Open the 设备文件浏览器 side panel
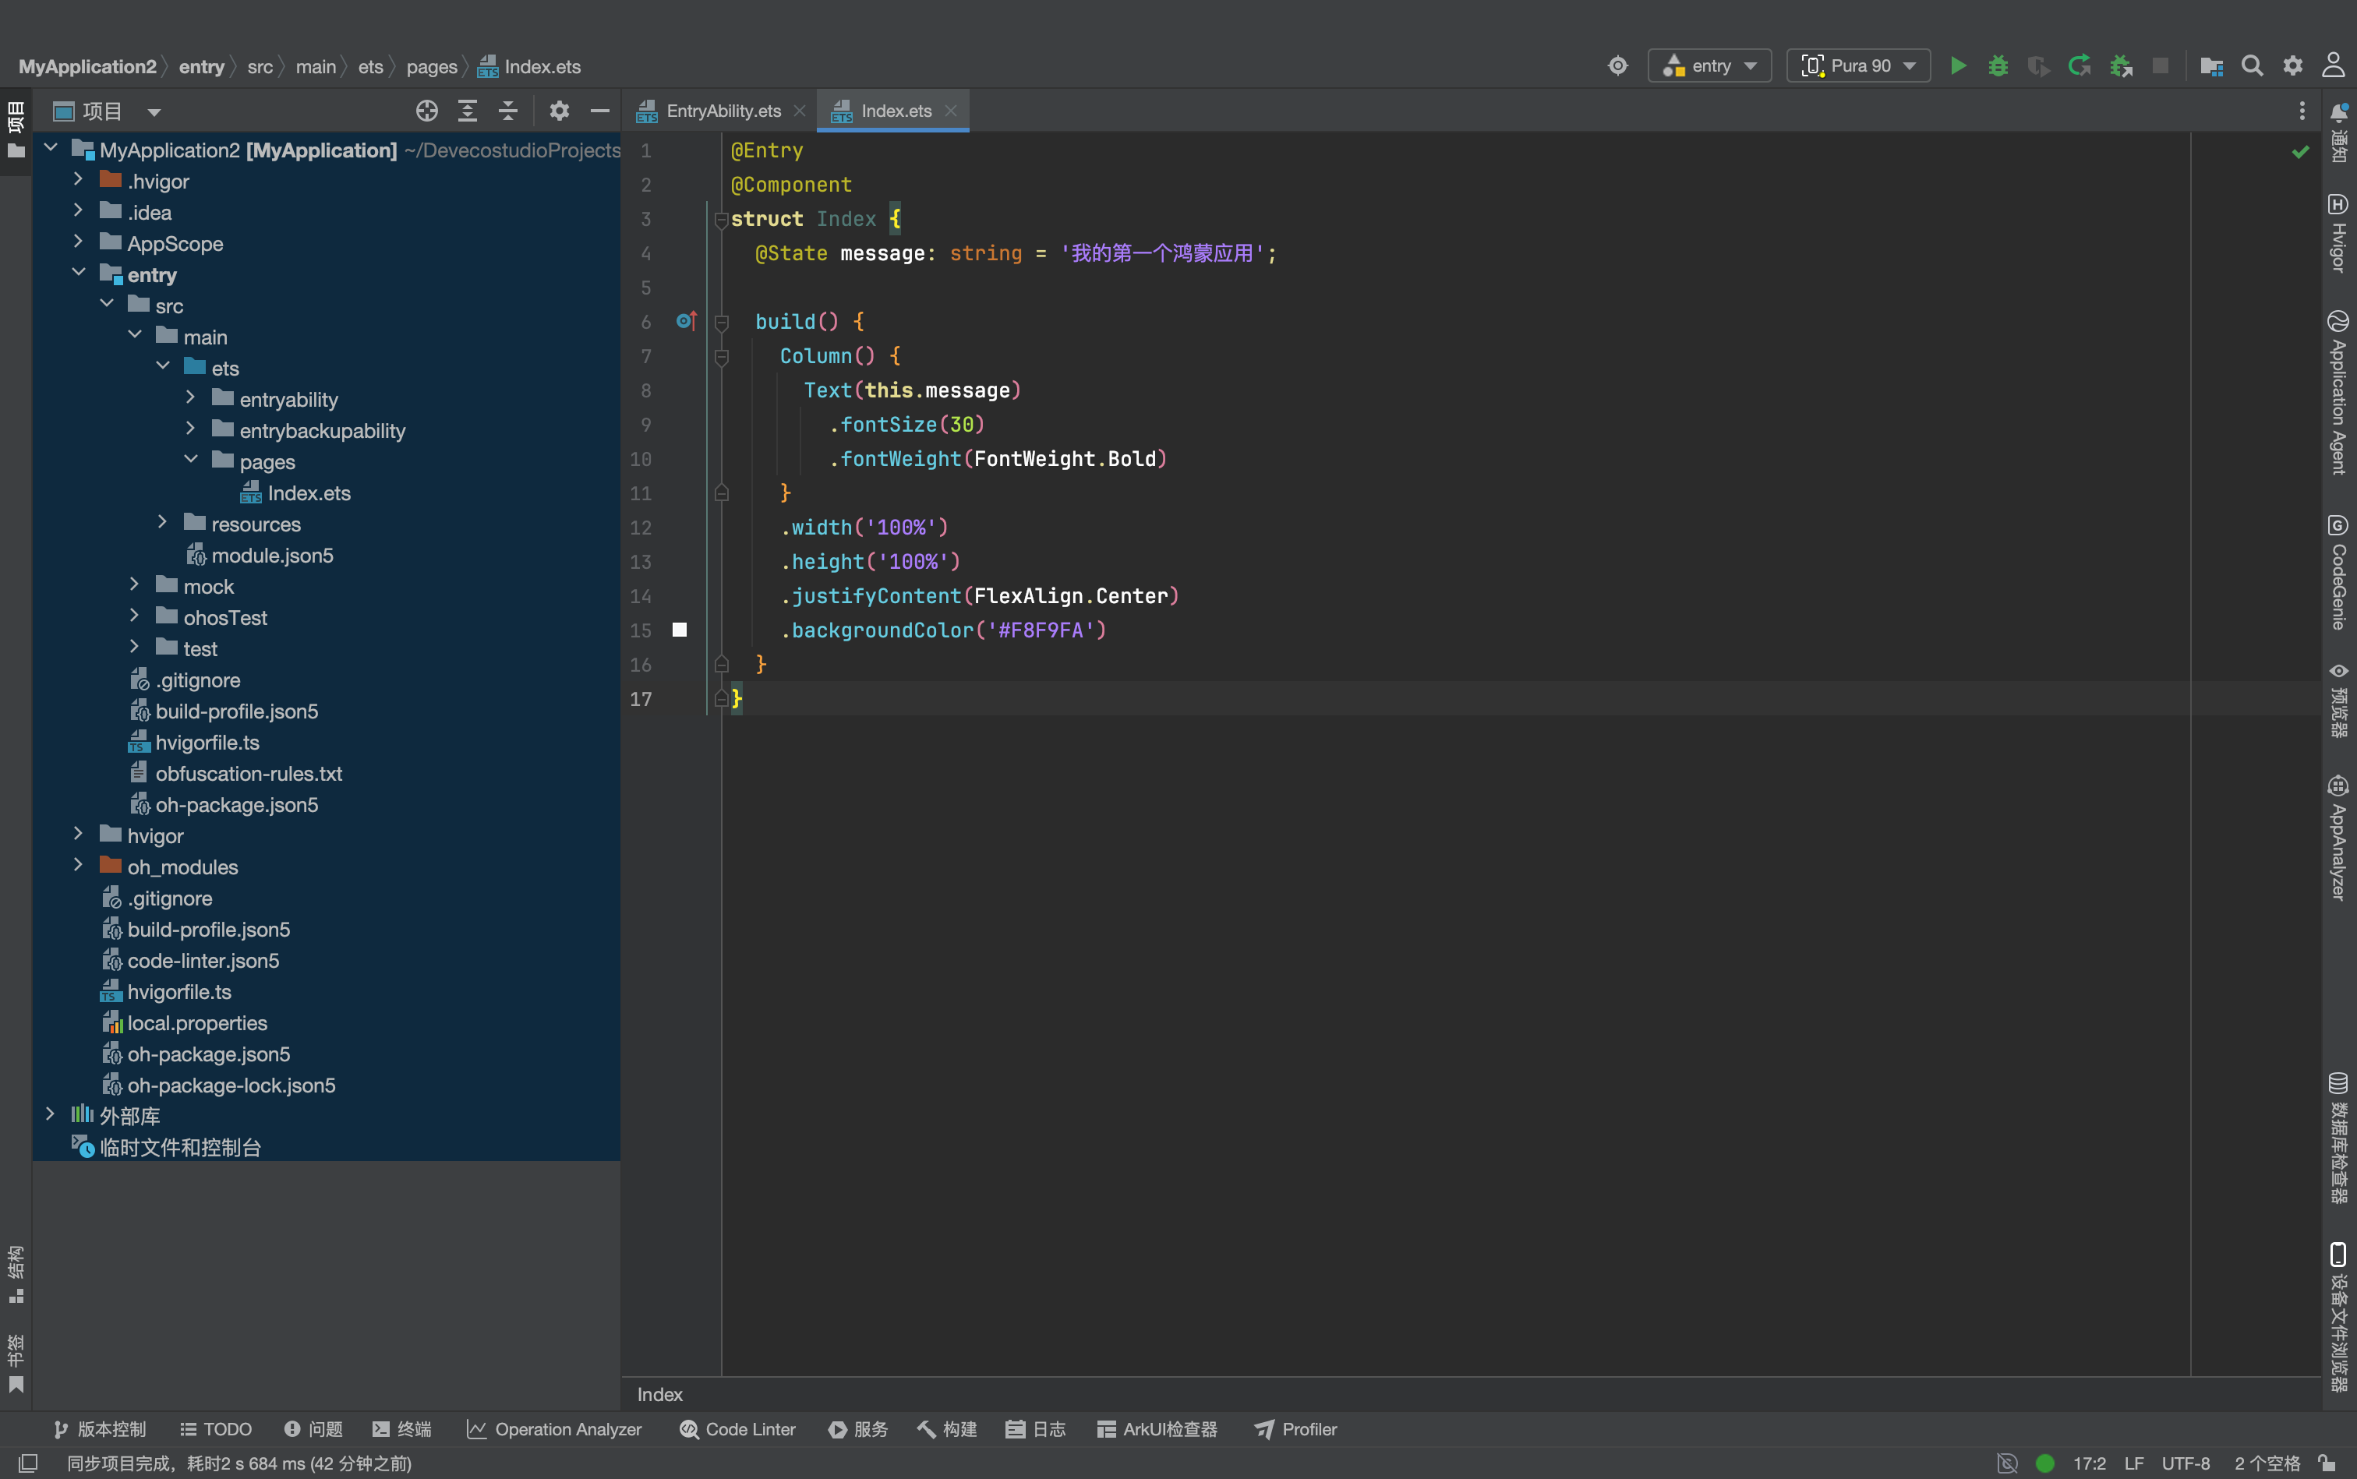2357x1479 pixels. (2338, 1318)
